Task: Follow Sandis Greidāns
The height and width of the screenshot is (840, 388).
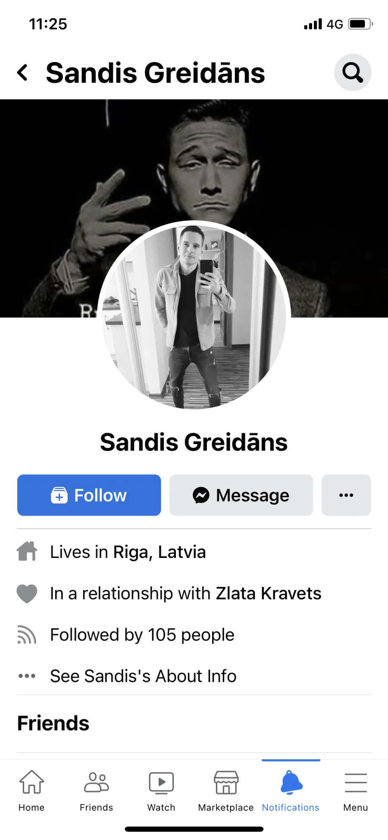Action: 89,495
